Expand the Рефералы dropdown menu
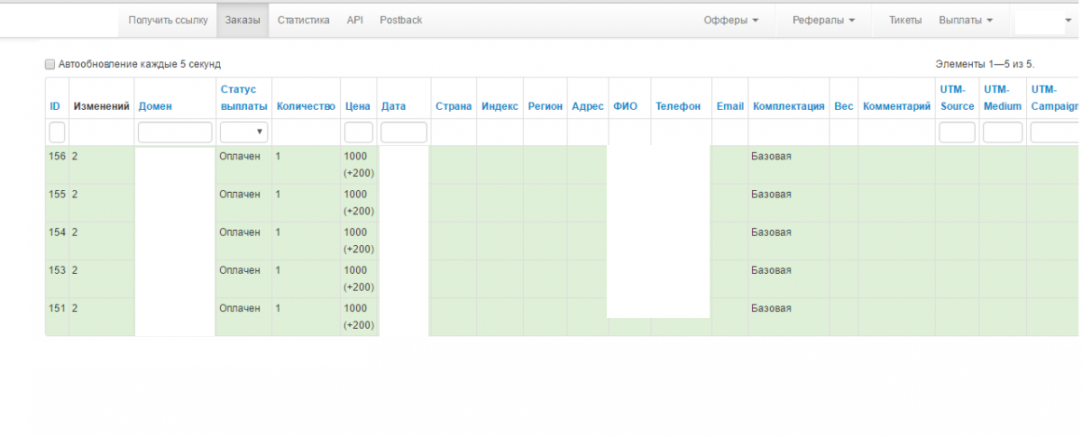The width and height of the screenshot is (1082, 436). point(823,20)
